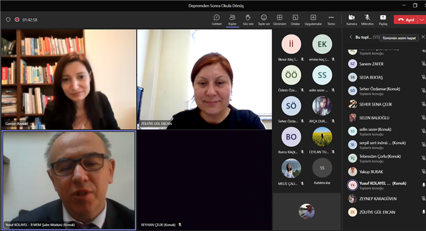This screenshot has height=231, width=426.
Task: Open the Tepki ver reactions menu
Action: [264, 20]
